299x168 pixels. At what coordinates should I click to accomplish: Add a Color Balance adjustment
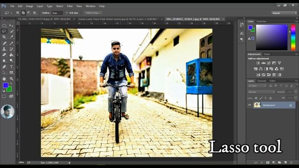pyautogui.click(x=261, y=69)
